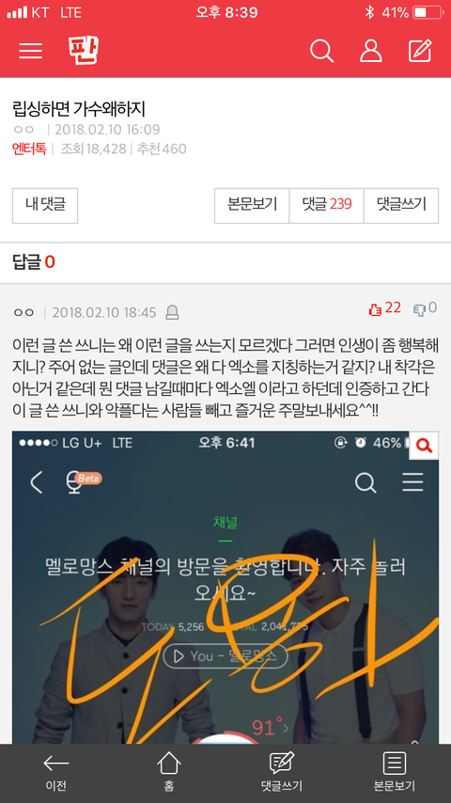451x803 pixels.
Task: Open the user profile icon
Action: [x=370, y=51]
